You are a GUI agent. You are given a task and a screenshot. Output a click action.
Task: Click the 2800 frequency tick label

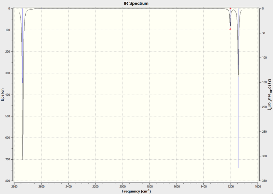click(x=14, y=187)
